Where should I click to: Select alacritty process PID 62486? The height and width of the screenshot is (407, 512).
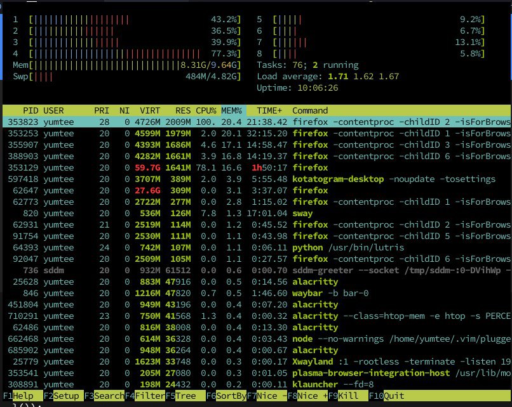point(257,327)
